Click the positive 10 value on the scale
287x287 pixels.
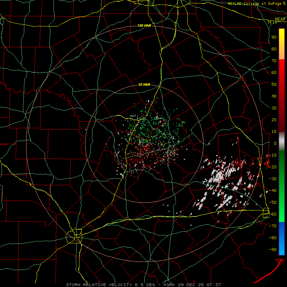[274, 132]
